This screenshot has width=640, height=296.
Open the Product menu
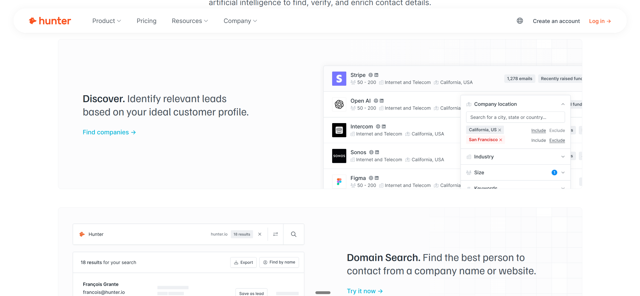pos(107,21)
